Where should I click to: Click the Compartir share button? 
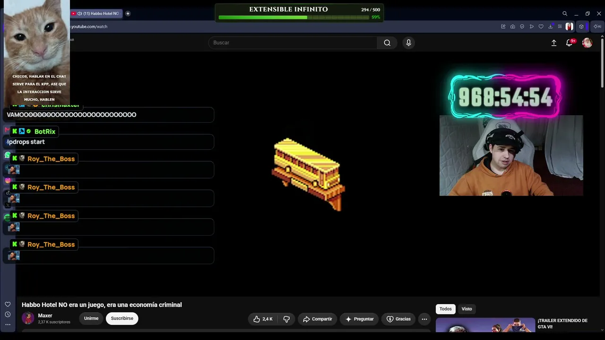click(318, 319)
